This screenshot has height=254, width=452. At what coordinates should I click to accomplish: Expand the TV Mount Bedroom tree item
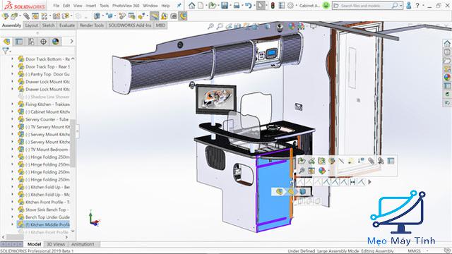pos(13,149)
